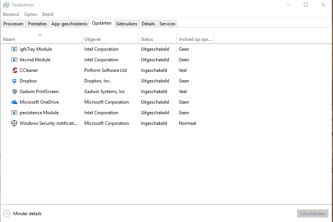
Task: Sort by the Uitgever column header
Action: (x=110, y=39)
